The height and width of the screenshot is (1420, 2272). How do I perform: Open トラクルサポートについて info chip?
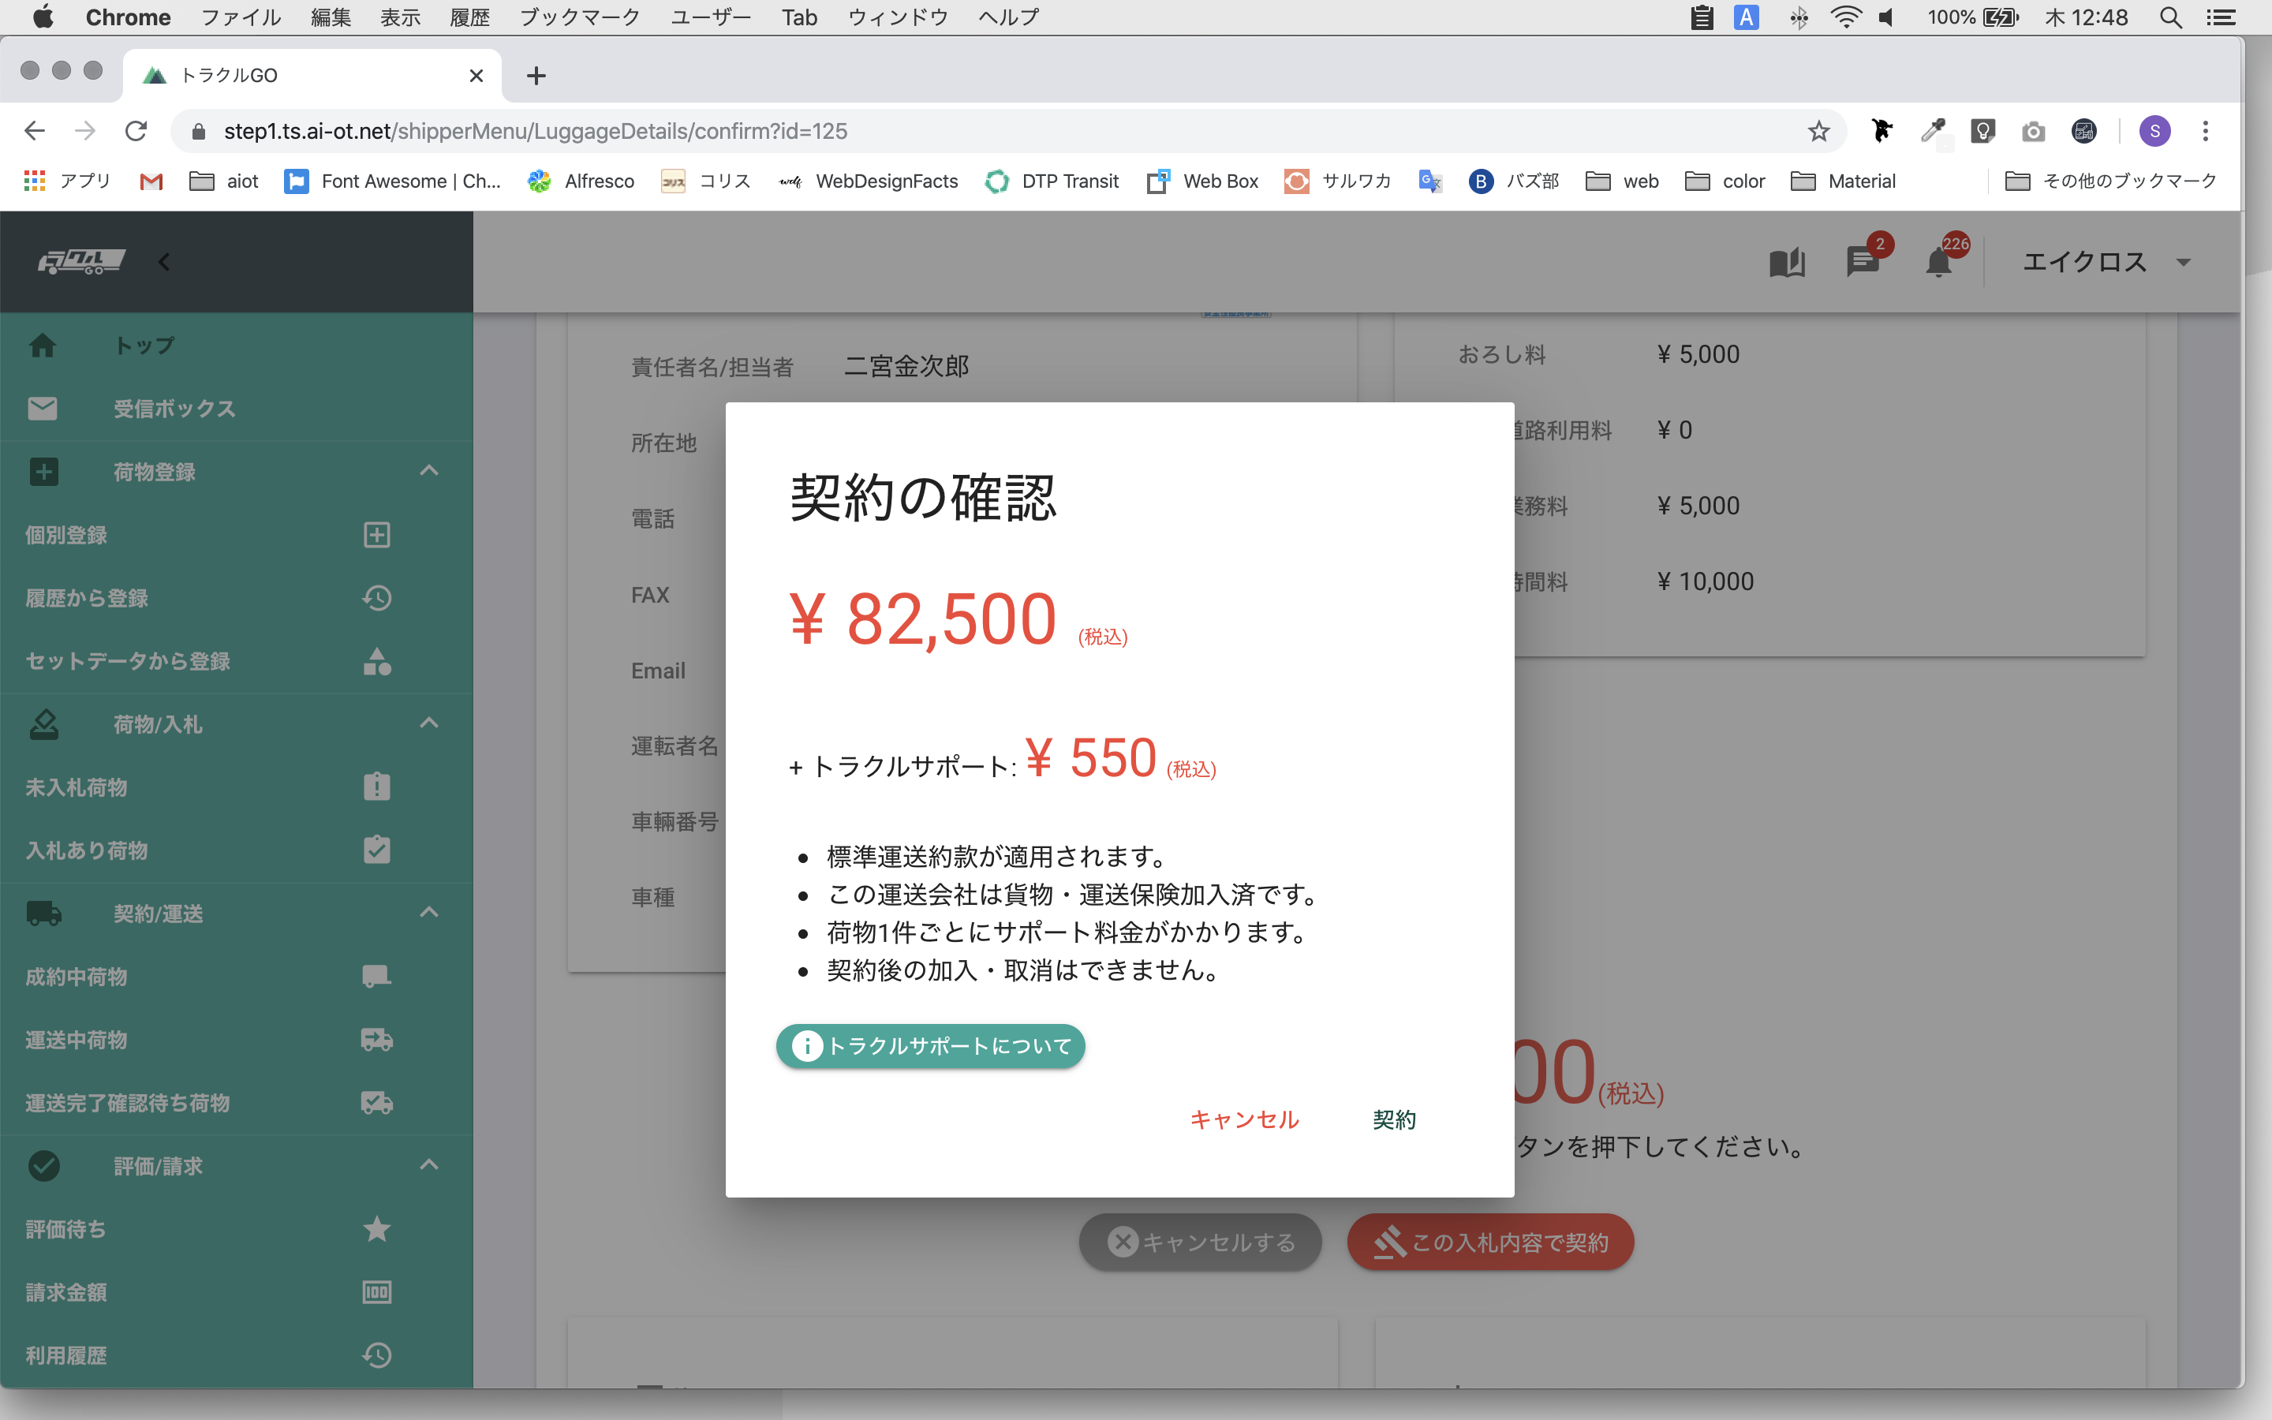pyautogui.click(x=930, y=1045)
